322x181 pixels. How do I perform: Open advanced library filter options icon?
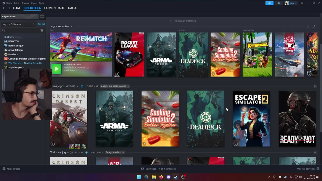tap(42, 30)
